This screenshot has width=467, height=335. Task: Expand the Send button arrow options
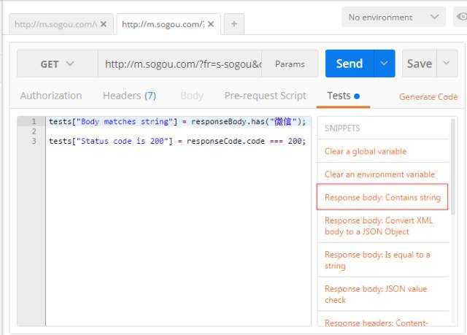click(385, 63)
